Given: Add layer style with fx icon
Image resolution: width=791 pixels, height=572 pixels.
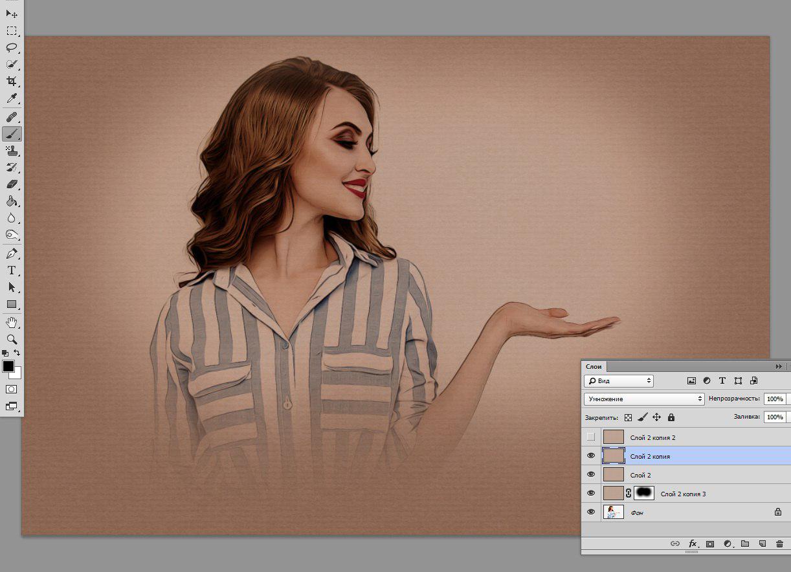Looking at the screenshot, I should pos(693,544).
